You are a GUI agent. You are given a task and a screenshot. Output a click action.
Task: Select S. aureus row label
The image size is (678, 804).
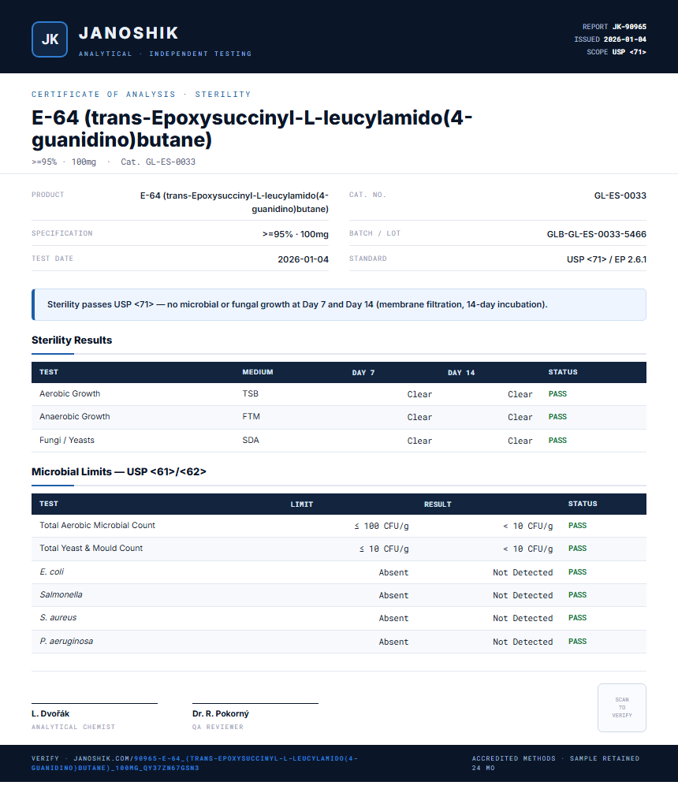[58, 618]
